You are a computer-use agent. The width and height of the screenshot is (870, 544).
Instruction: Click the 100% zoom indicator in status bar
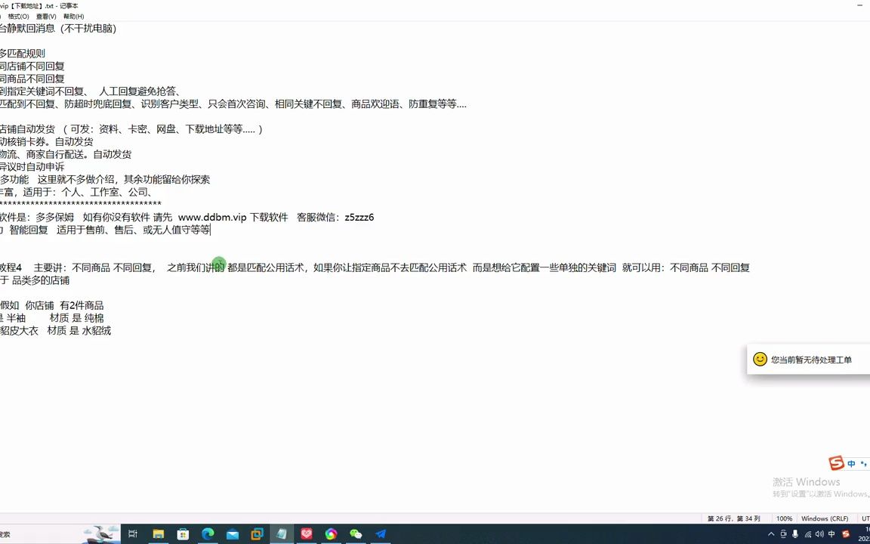(784, 518)
